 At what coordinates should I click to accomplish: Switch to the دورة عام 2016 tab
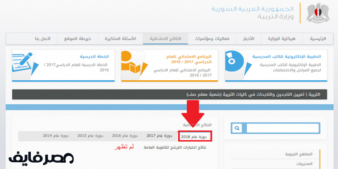[x=125, y=136]
